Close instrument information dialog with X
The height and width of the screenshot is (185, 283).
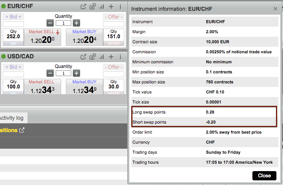point(275,8)
